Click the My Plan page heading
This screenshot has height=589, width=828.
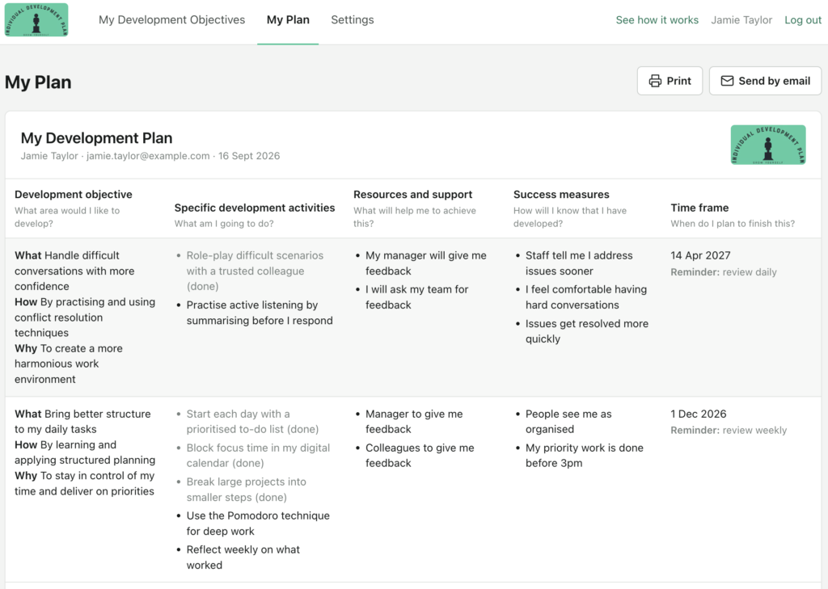point(38,82)
